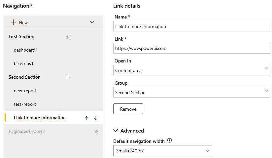
Task: Click the Remove button
Action: 128,109
